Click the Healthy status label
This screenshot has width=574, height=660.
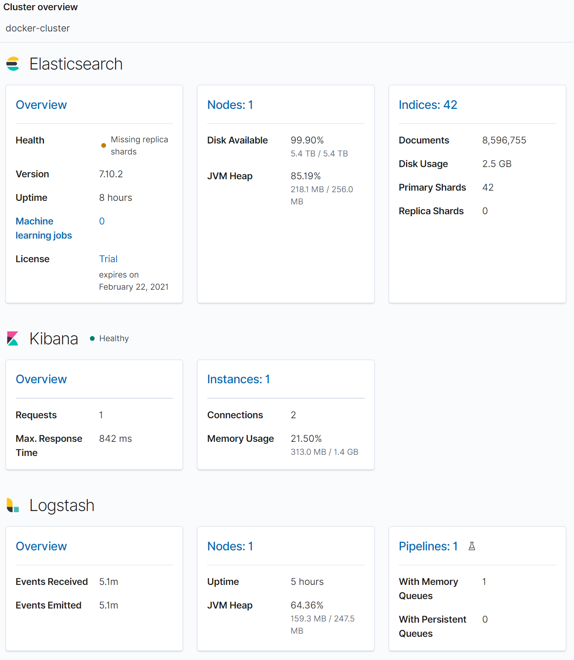pos(114,338)
